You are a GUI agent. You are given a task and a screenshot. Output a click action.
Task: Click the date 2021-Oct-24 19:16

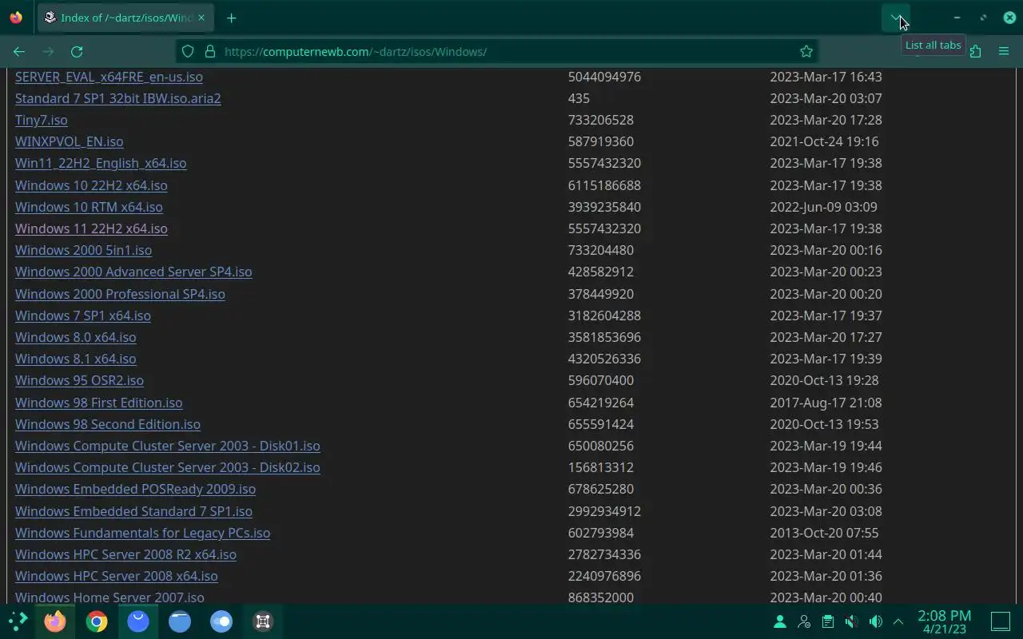[824, 141]
